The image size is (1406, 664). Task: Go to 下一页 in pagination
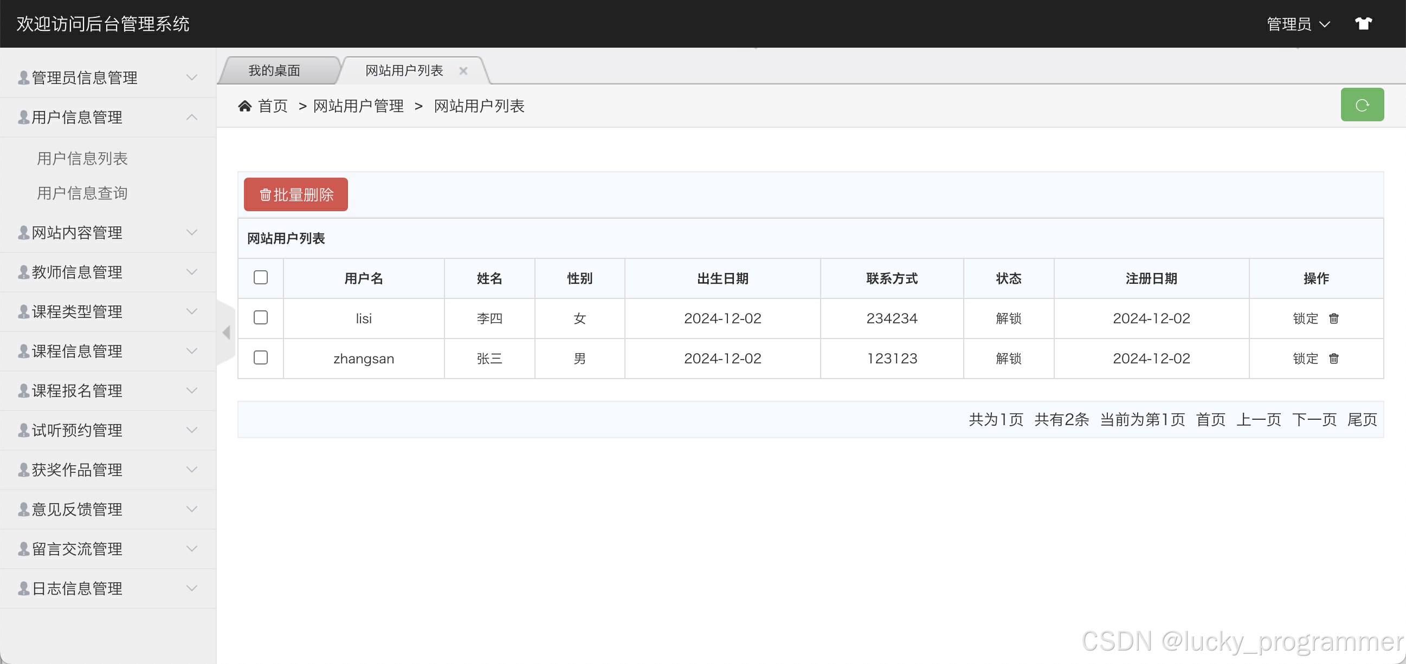pos(1313,419)
